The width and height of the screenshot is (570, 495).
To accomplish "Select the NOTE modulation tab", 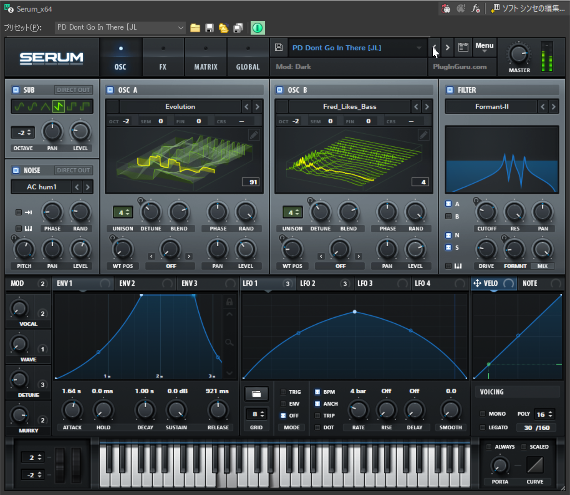I will [x=541, y=283].
